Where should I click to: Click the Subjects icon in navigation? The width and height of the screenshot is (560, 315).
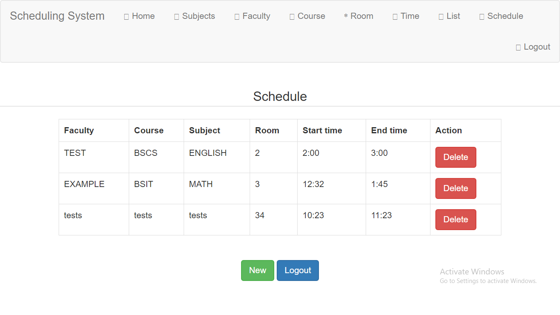click(x=177, y=16)
